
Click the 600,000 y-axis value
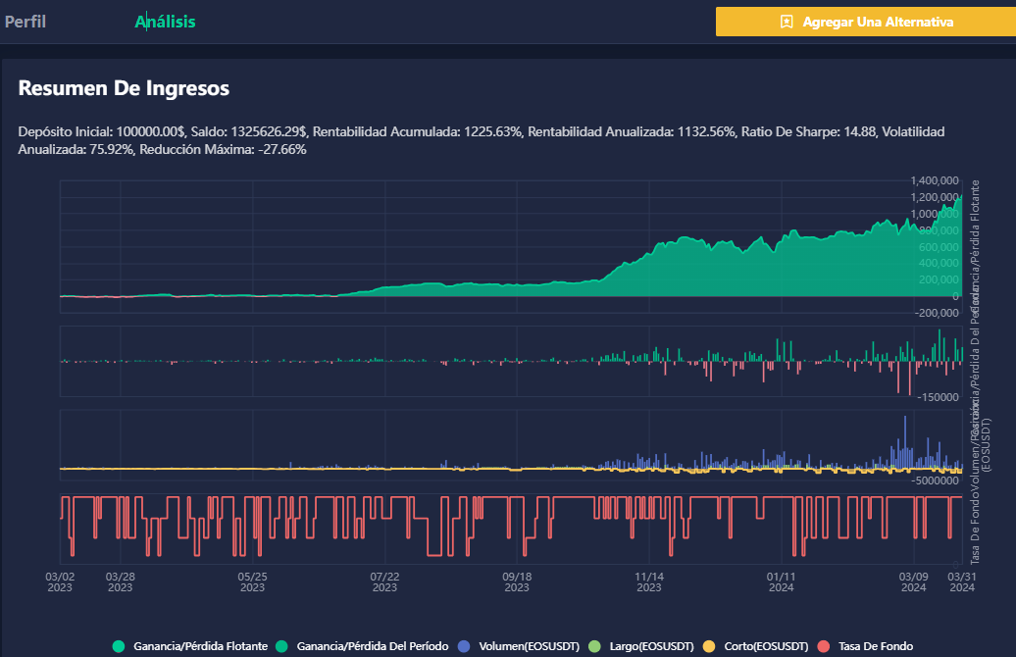point(939,247)
